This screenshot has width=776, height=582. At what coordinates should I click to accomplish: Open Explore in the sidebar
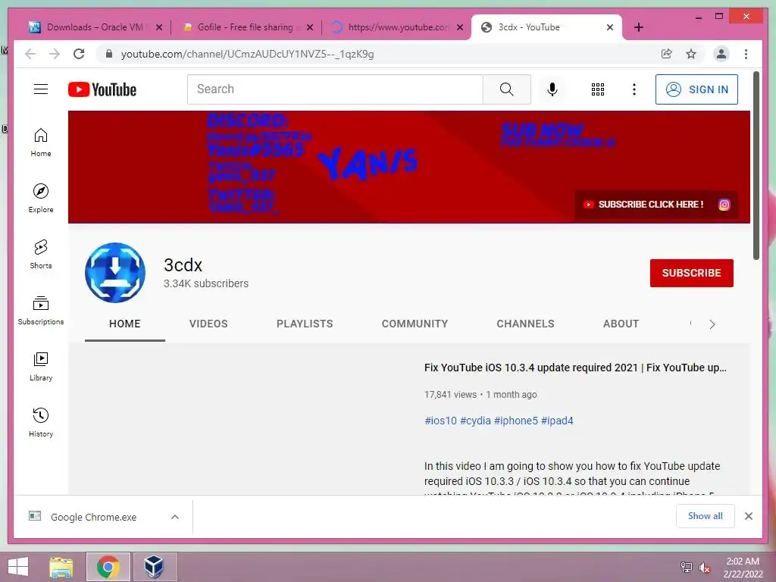click(41, 199)
